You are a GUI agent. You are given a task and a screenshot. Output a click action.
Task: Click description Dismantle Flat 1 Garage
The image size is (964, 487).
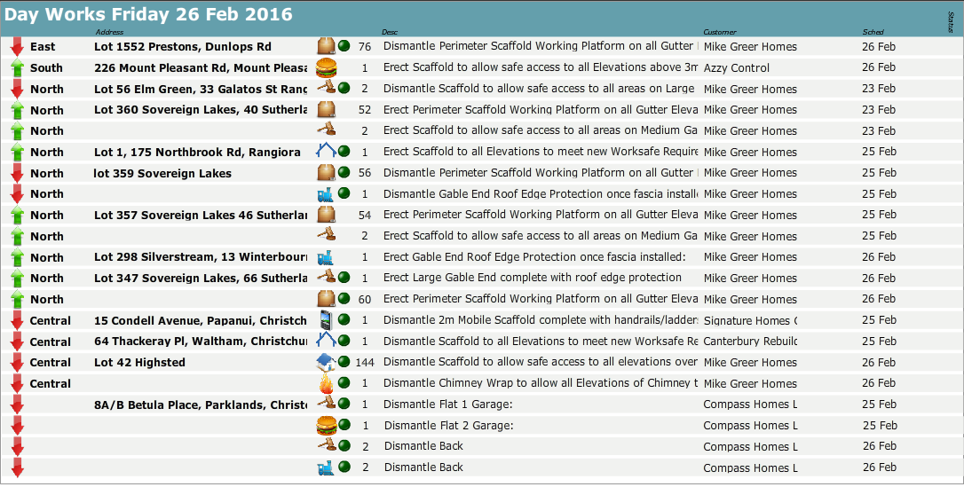click(x=448, y=405)
